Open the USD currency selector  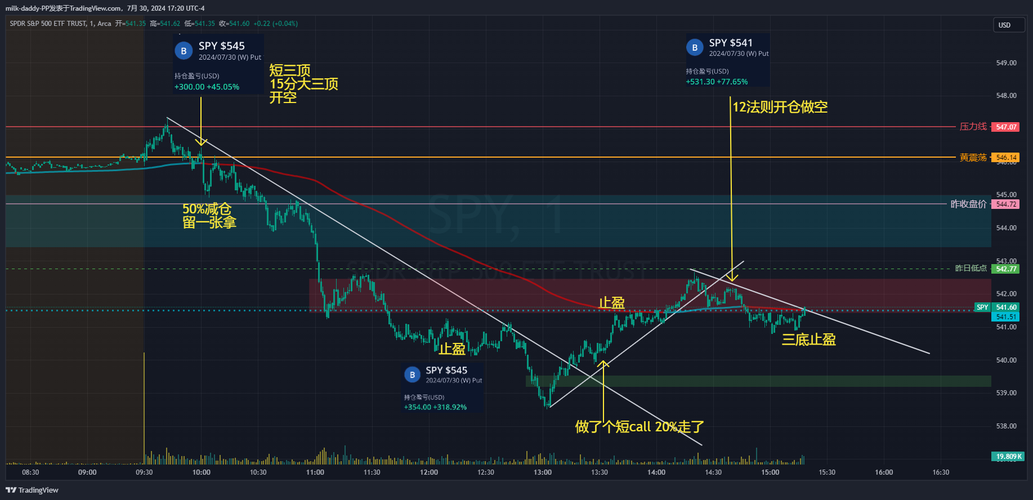(1008, 25)
